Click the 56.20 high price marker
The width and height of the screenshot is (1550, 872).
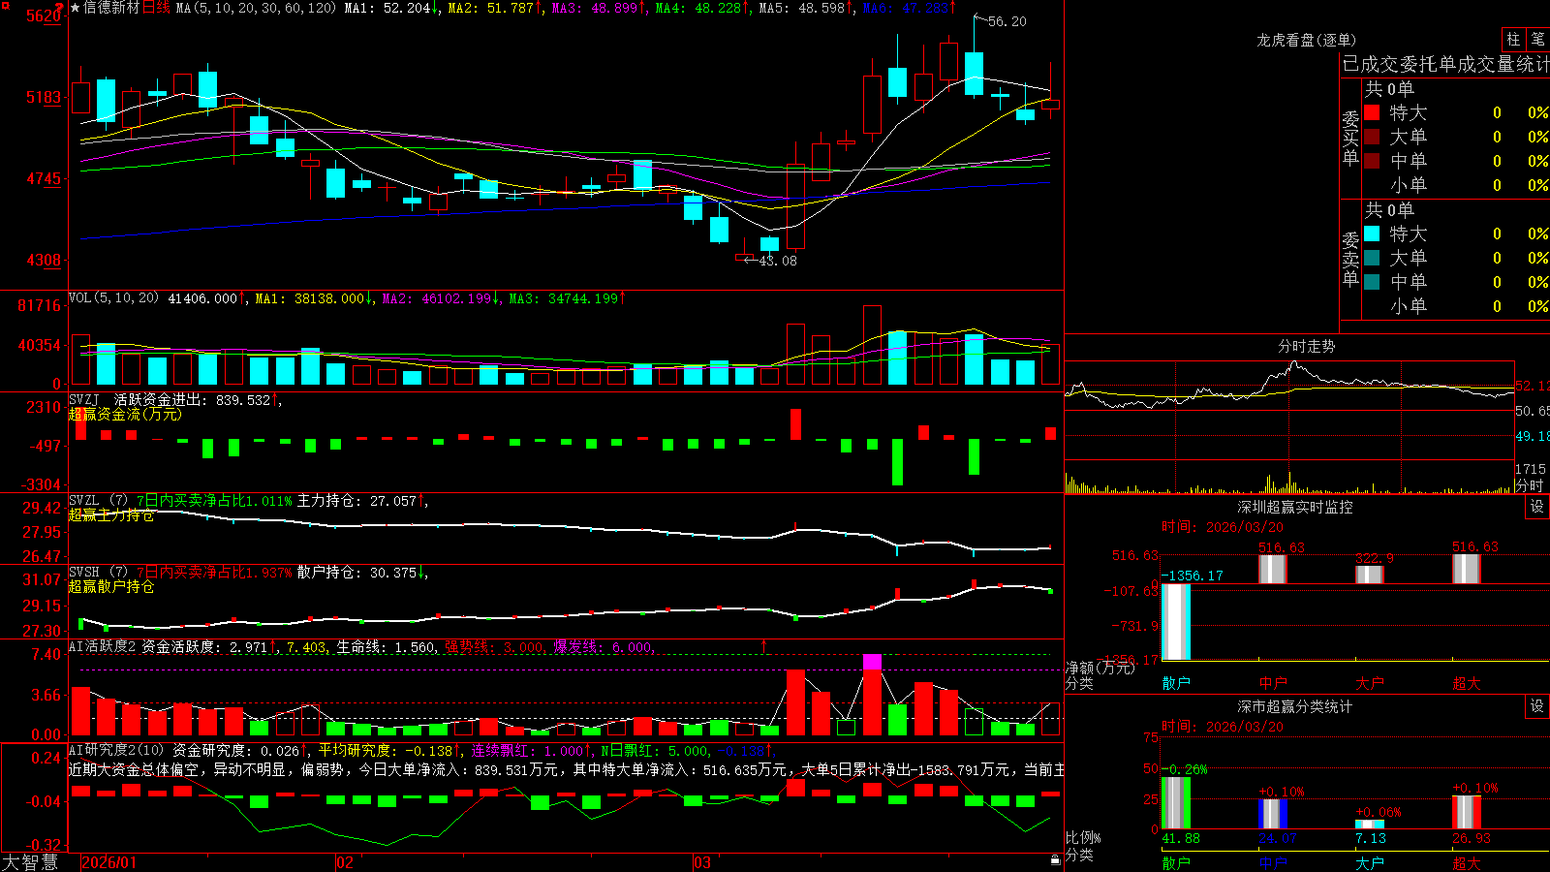(x=1007, y=21)
